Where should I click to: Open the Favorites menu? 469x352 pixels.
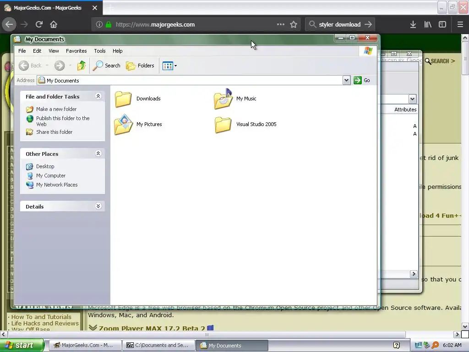76,51
